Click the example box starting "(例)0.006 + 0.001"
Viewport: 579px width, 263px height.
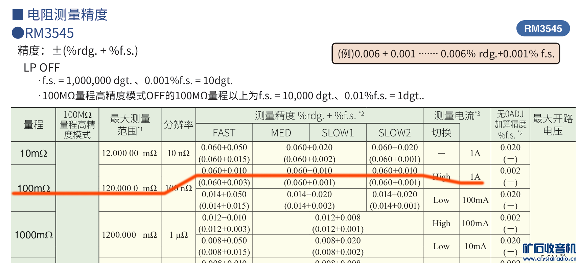[446, 53]
